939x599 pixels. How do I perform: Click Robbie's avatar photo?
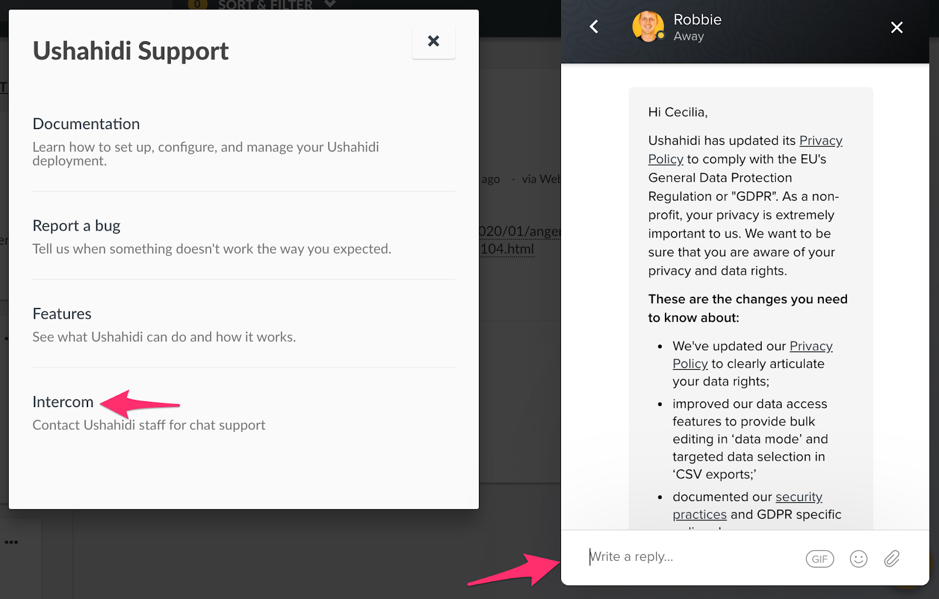[648, 26]
